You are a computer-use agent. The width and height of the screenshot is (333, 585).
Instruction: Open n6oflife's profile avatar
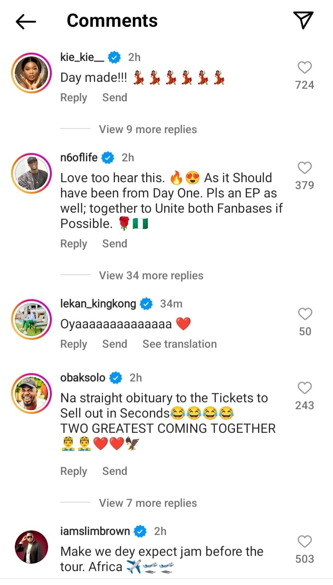[31, 173]
